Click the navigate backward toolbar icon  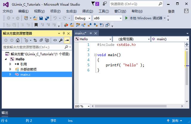point(9,18)
